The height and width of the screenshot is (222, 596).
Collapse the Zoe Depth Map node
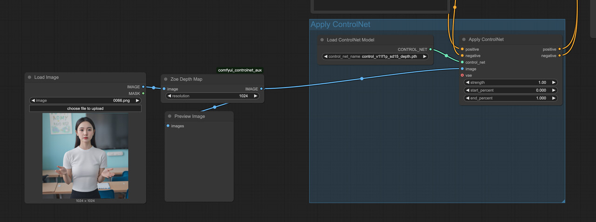point(166,79)
